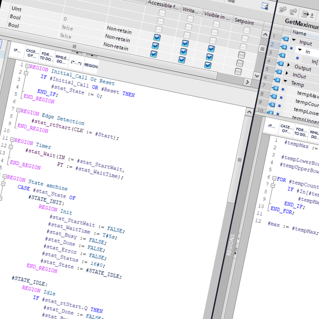The height and width of the screenshot is (319, 319).
Task: Collapse the REGION Timer block
Action: coord(12,140)
